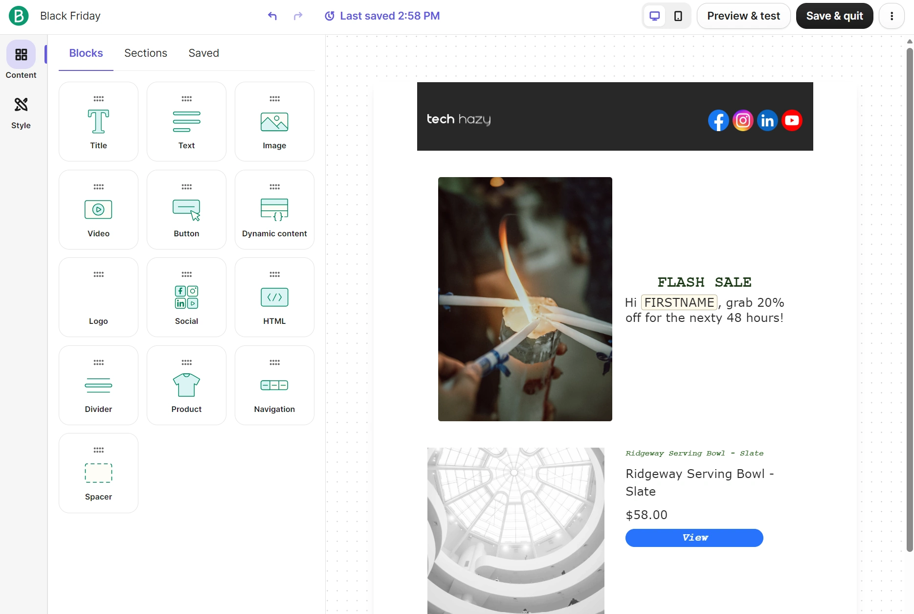Open the Last saved 2:58 PM history
This screenshot has height=614, width=914.
tap(382, 16)
